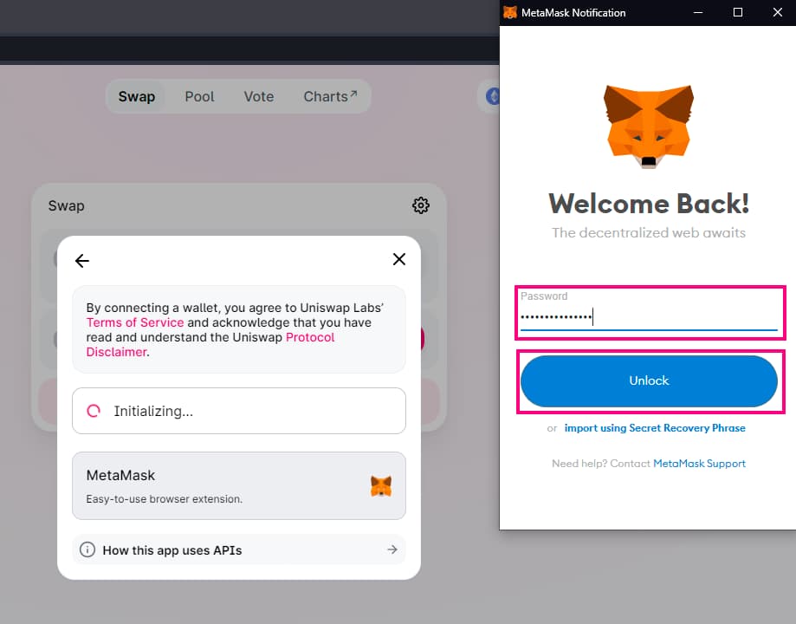Focus the MetaMask Password field

[649, 311]
